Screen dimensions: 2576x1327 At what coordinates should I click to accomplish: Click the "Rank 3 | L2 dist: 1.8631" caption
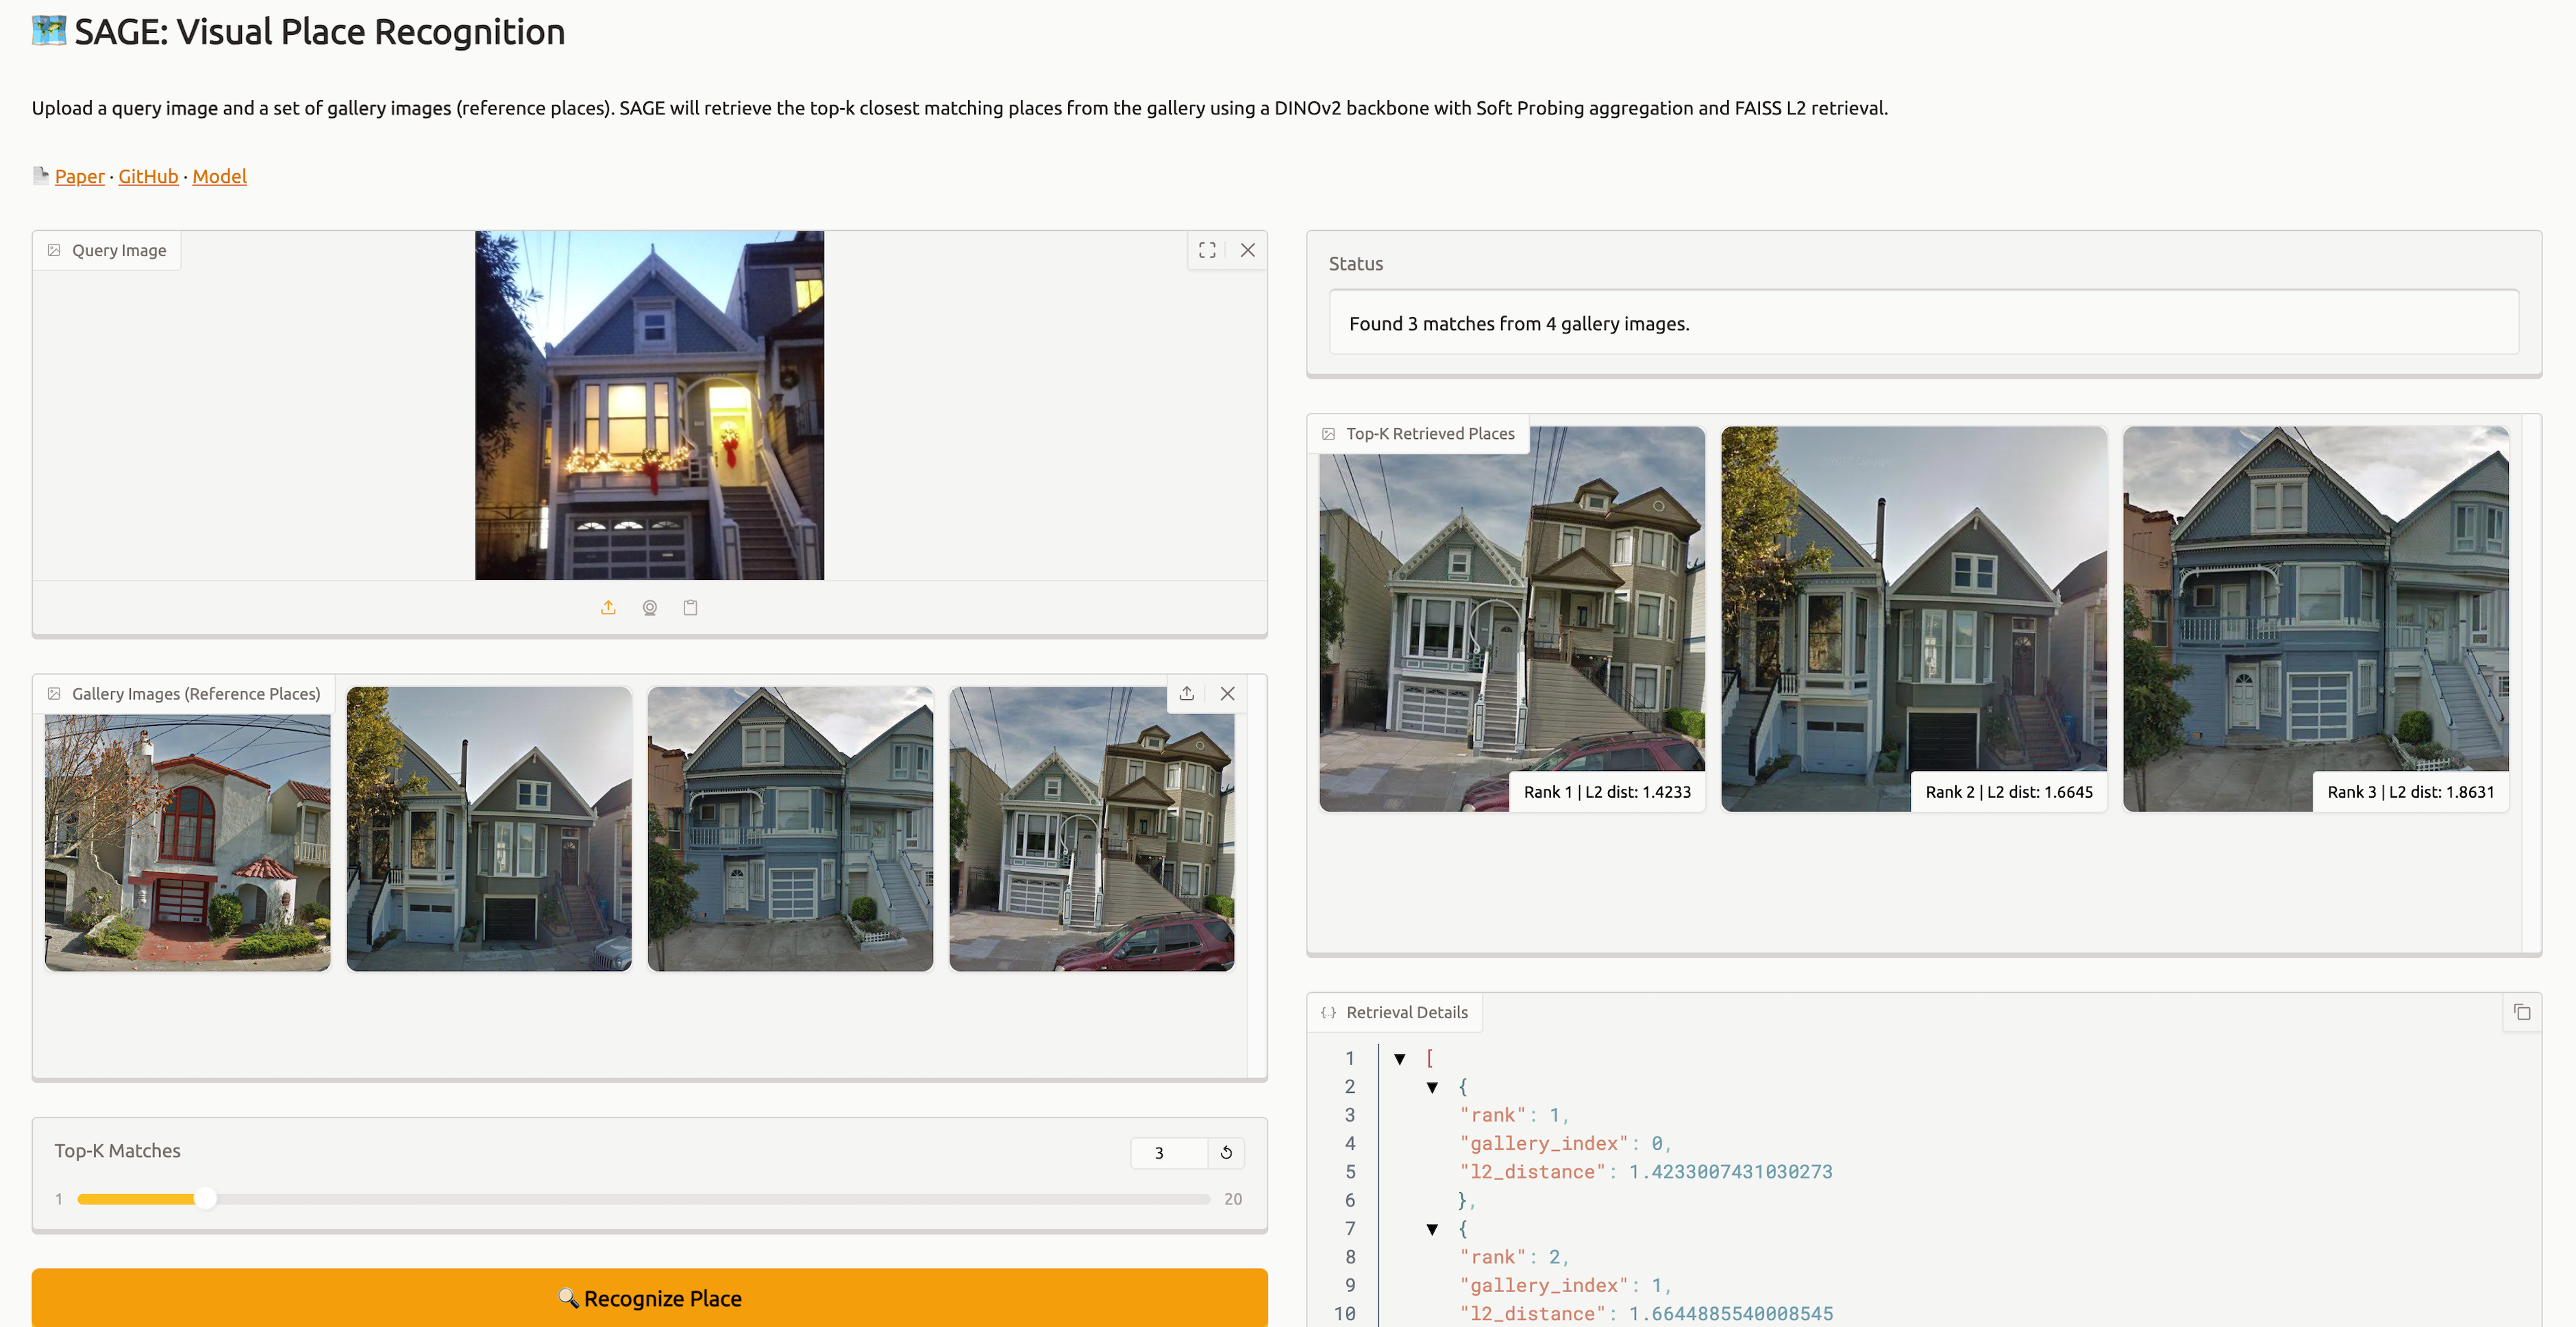[x=2411, y=792]
